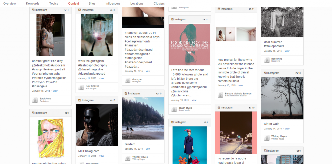Open view link on tandem post

pyautogui.click(x=148, y=149)
